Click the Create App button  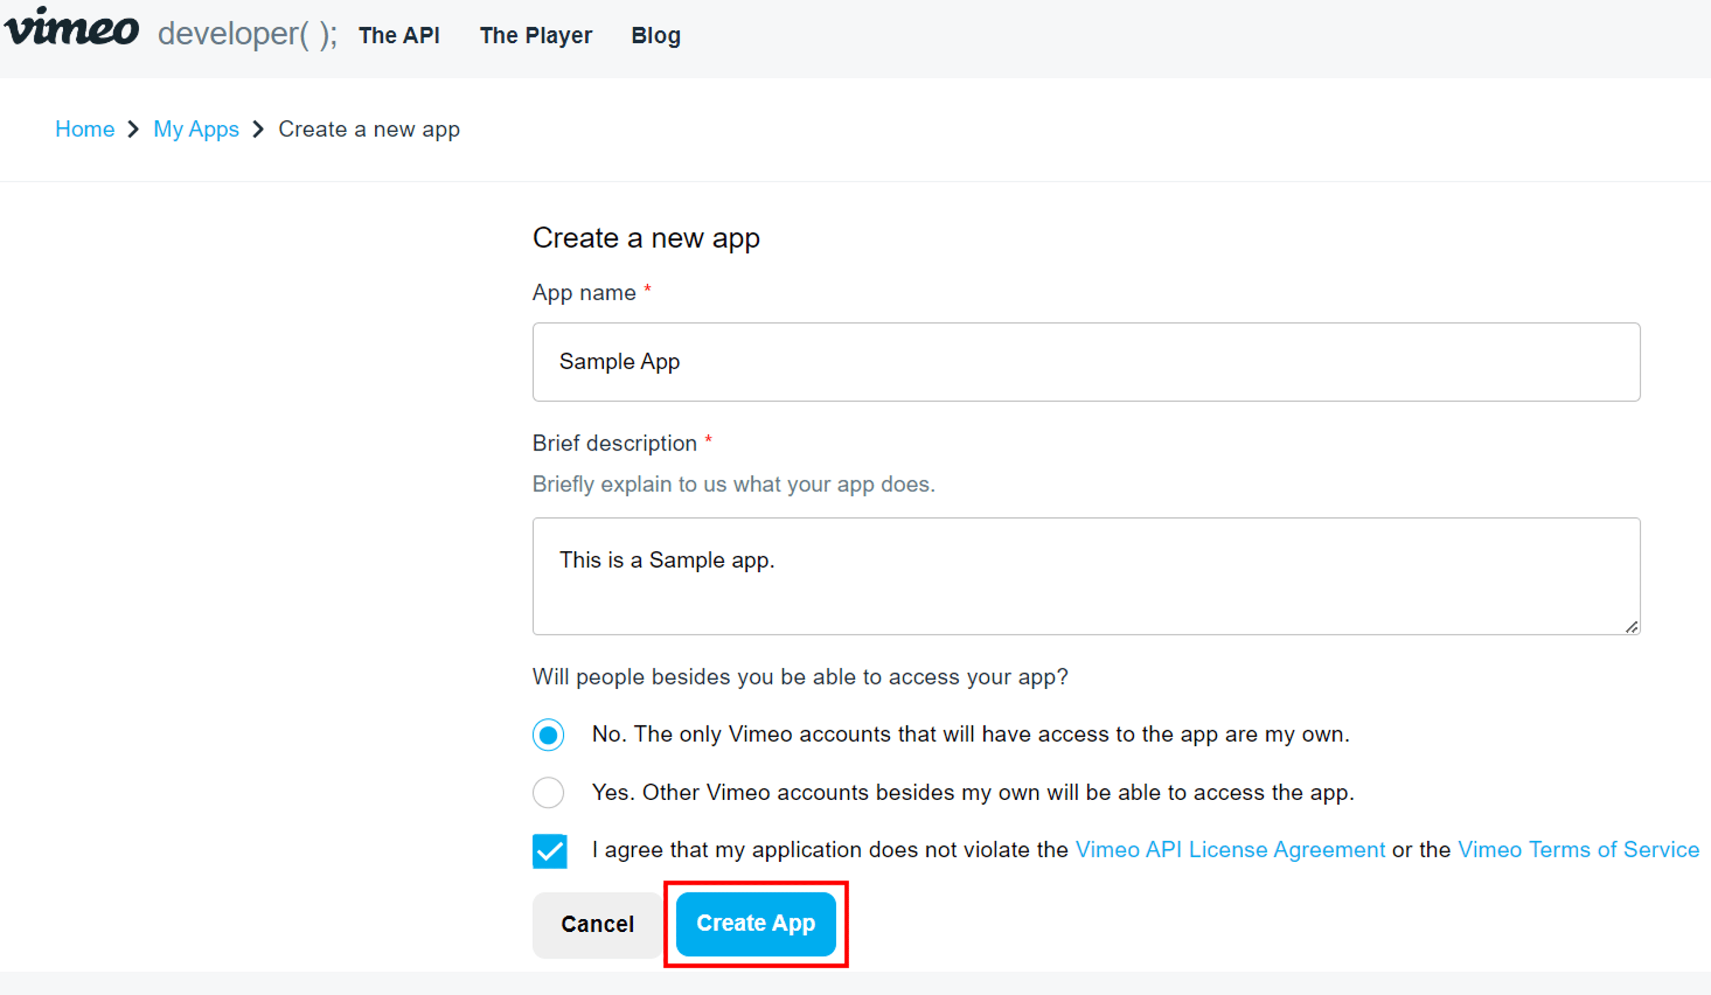[x=756, y=924]
